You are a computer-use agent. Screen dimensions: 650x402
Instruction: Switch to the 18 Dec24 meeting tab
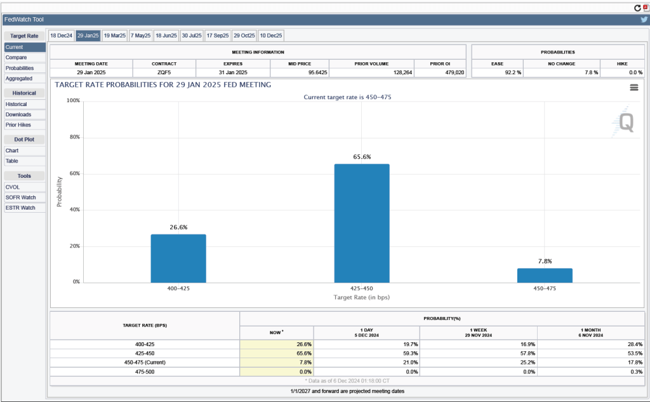click(x=62, y=36)
